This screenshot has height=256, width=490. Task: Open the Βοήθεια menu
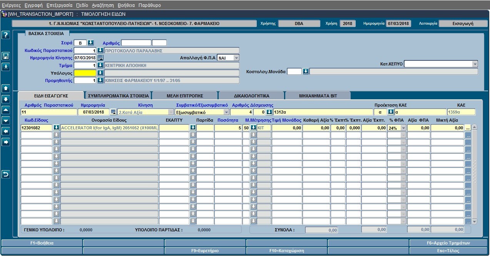pyautogui.click(x=126, y=5)
